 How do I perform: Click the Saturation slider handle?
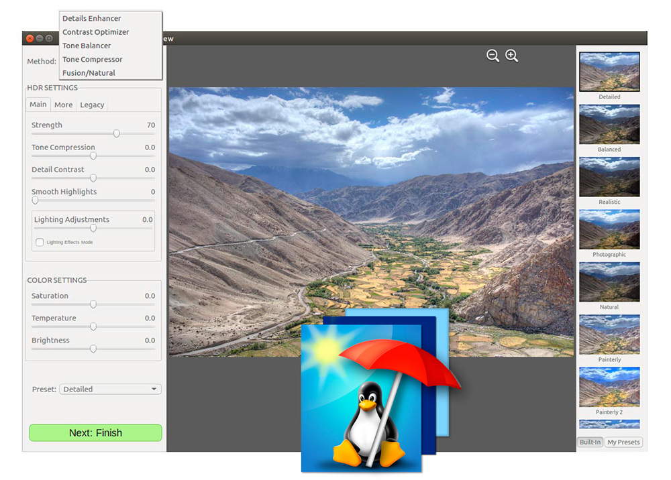[x=93, y=304]
